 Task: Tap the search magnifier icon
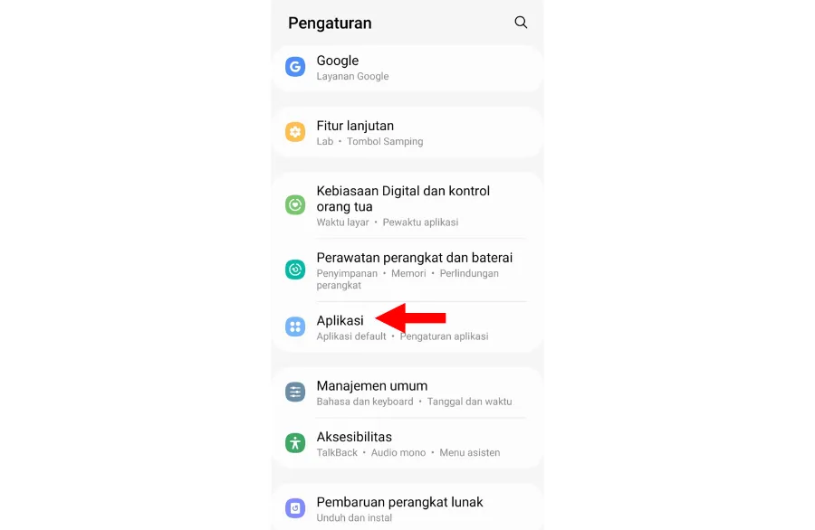point(521,23)
